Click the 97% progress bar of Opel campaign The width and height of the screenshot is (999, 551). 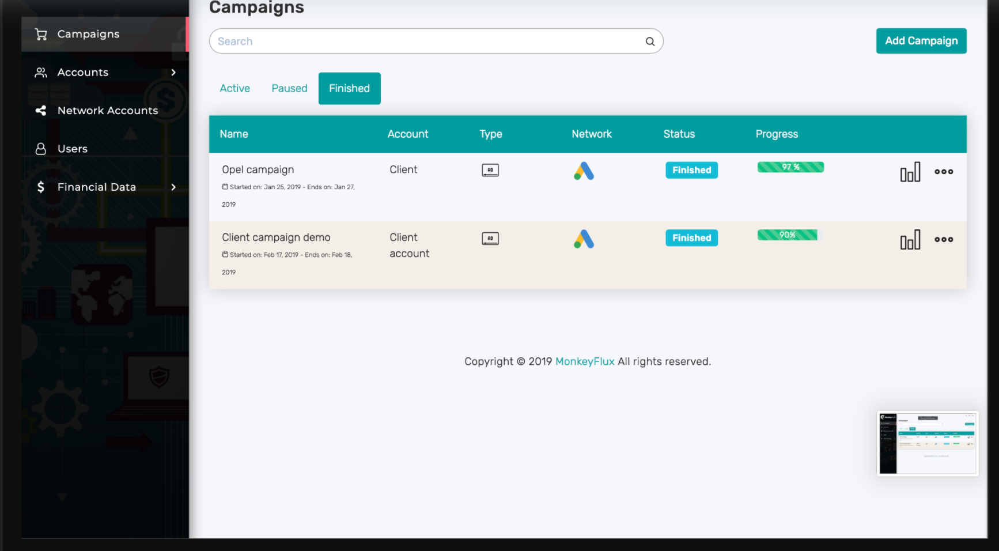[x=790, y=167]
